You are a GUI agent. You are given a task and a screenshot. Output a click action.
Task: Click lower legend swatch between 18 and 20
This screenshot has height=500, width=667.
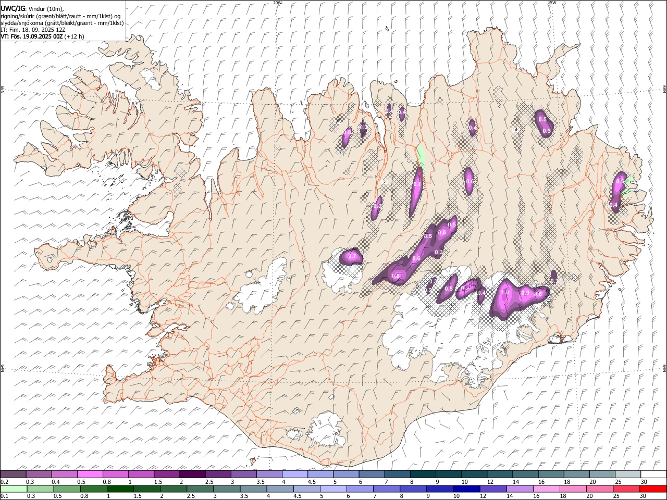[573, 489]
